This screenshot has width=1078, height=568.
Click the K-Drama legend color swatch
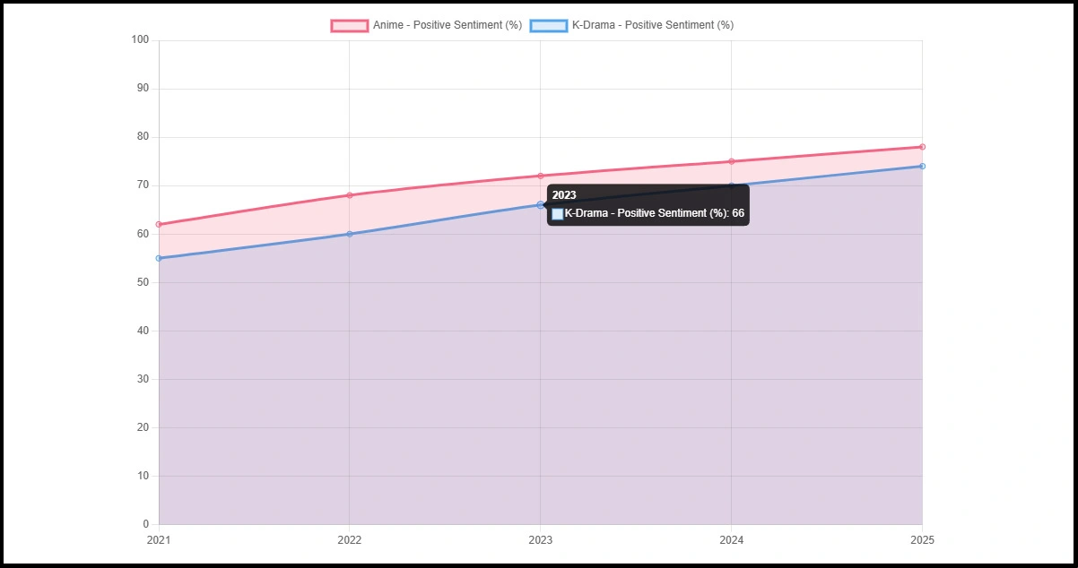tap(548, 25)
